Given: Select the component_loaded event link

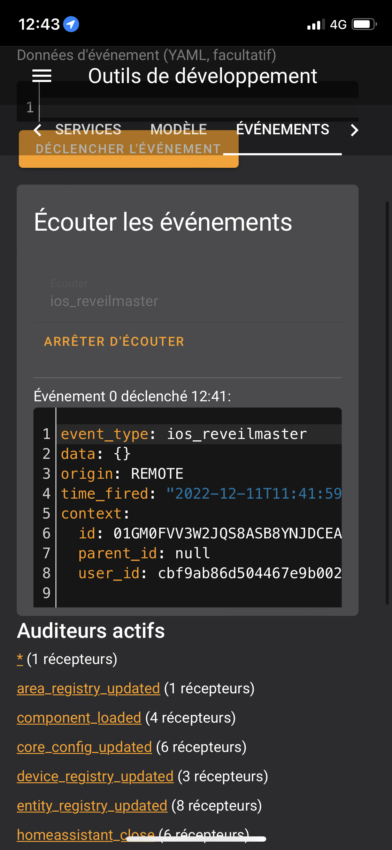Looking at the screenshot, I should [79, 718].
